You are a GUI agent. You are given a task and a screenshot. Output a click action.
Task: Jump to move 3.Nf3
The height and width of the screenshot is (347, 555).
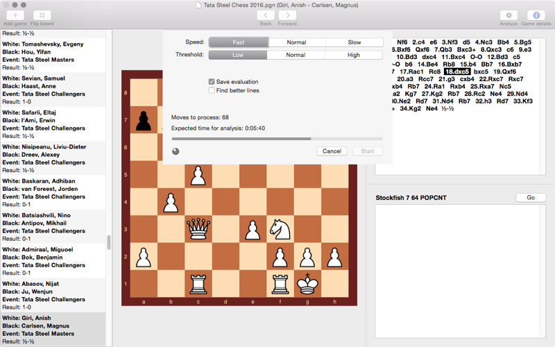[x=450, y=42]
